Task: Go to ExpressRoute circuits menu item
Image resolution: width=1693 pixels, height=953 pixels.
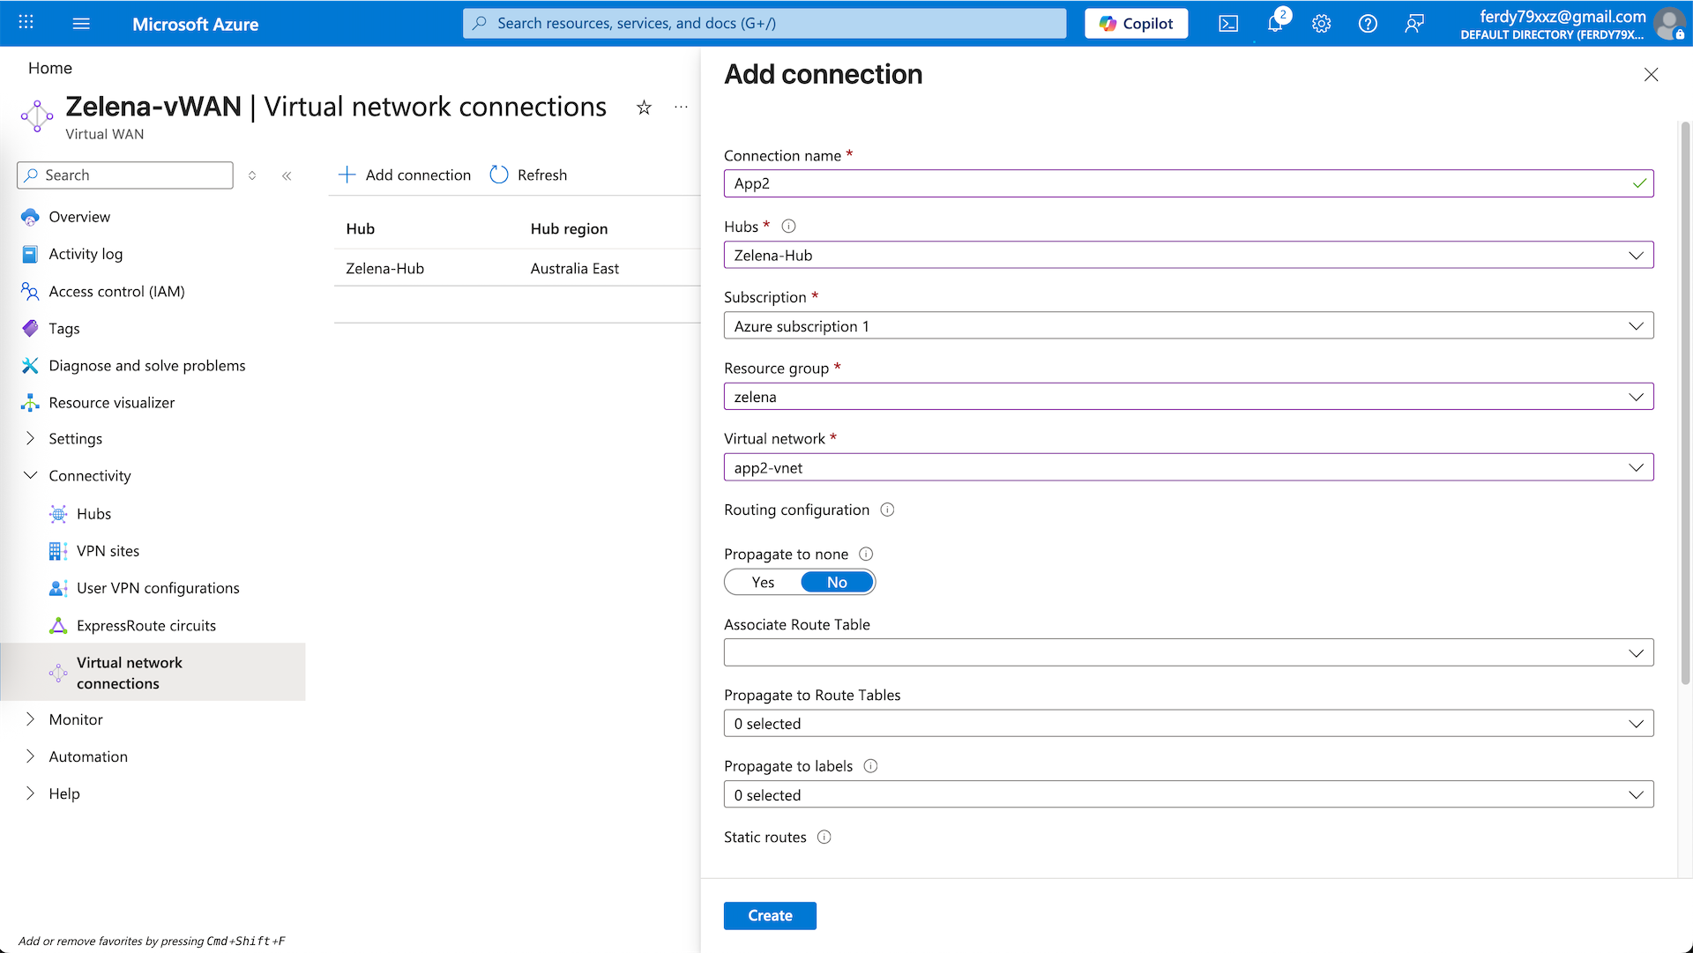Action: pos(145,625)
